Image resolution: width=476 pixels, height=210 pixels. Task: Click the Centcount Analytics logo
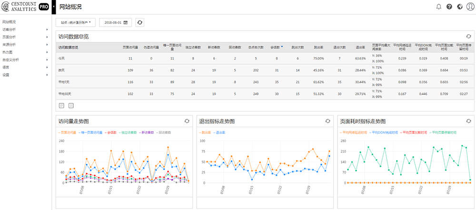[x=20, y=7]
